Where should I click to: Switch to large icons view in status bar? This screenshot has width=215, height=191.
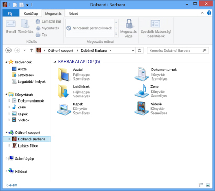pyautogui.click(x=208, y=185)
